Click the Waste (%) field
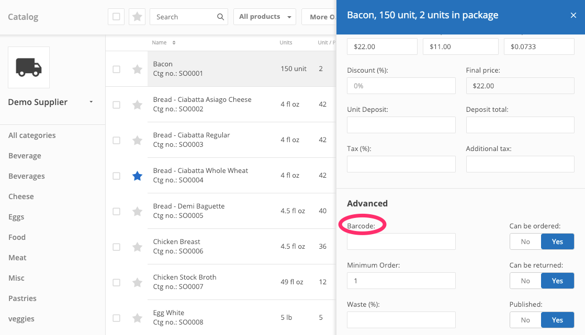 [x=401, y=320]
